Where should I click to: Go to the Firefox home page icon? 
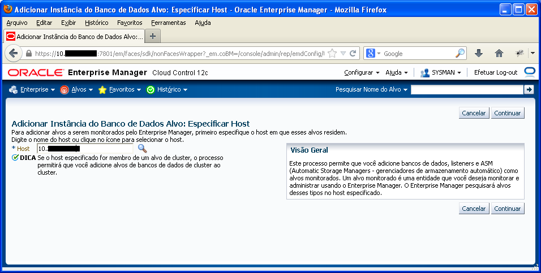(499, 53)
